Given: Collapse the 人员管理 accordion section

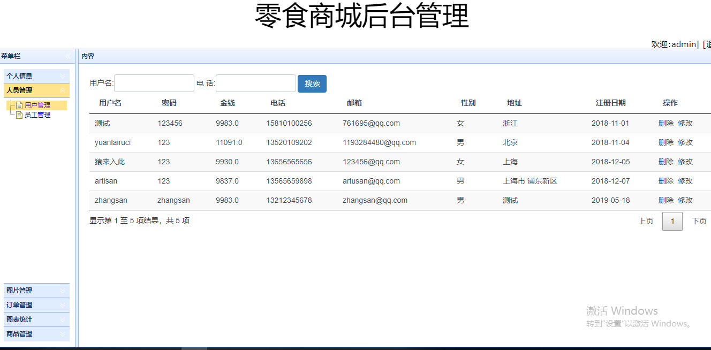Looking at the screenshot, I should [63, 90].
